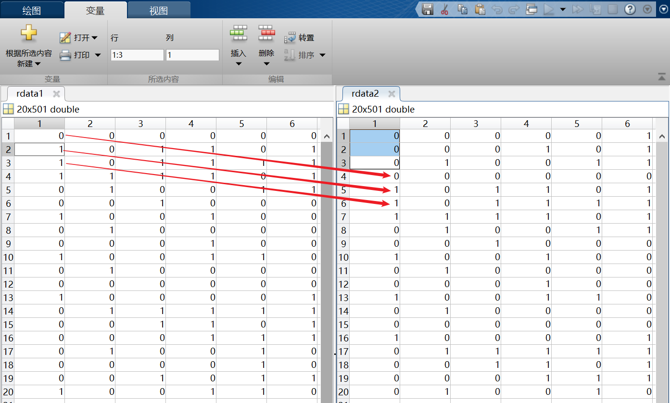This screenshot has width=670, height=403.
Task: Click the 行 selection input field
Action: click(x=137, y=55)
